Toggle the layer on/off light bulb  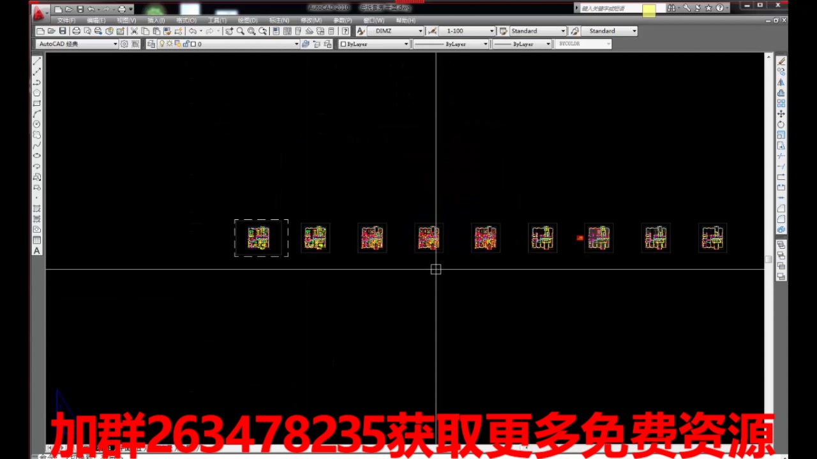(161, 44)
